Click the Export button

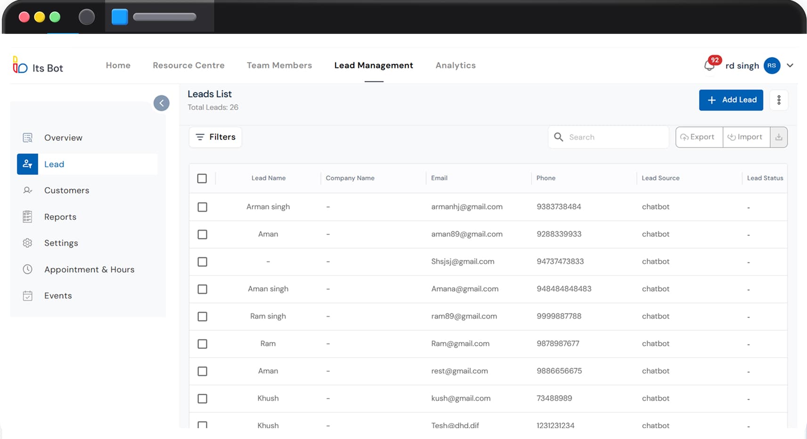pos(699,137)
